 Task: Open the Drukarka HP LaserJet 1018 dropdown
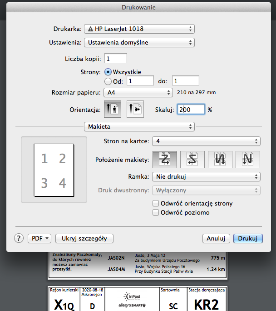tap(139, 29)
